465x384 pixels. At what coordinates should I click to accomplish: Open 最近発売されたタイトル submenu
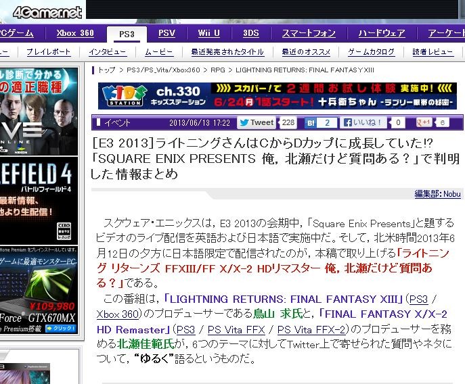[x=227, y=52]
